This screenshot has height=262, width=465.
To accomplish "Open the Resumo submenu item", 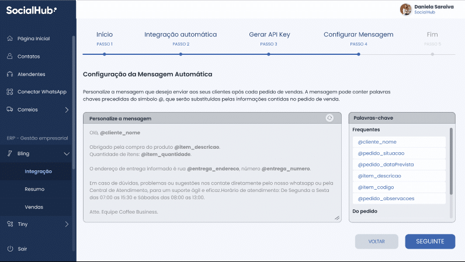I will coord(34,189).
